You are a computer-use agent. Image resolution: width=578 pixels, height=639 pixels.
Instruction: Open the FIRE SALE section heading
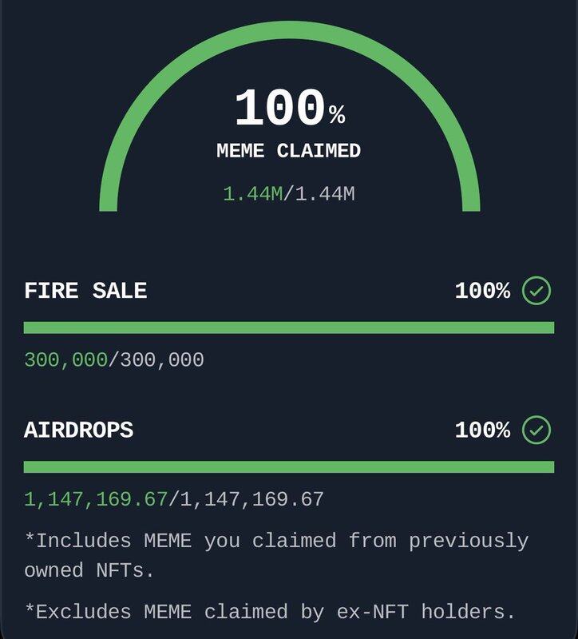85,291
